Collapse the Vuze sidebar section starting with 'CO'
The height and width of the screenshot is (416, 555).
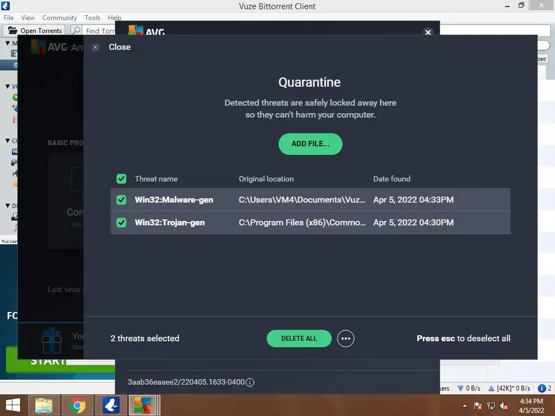(x=8, y=140)
